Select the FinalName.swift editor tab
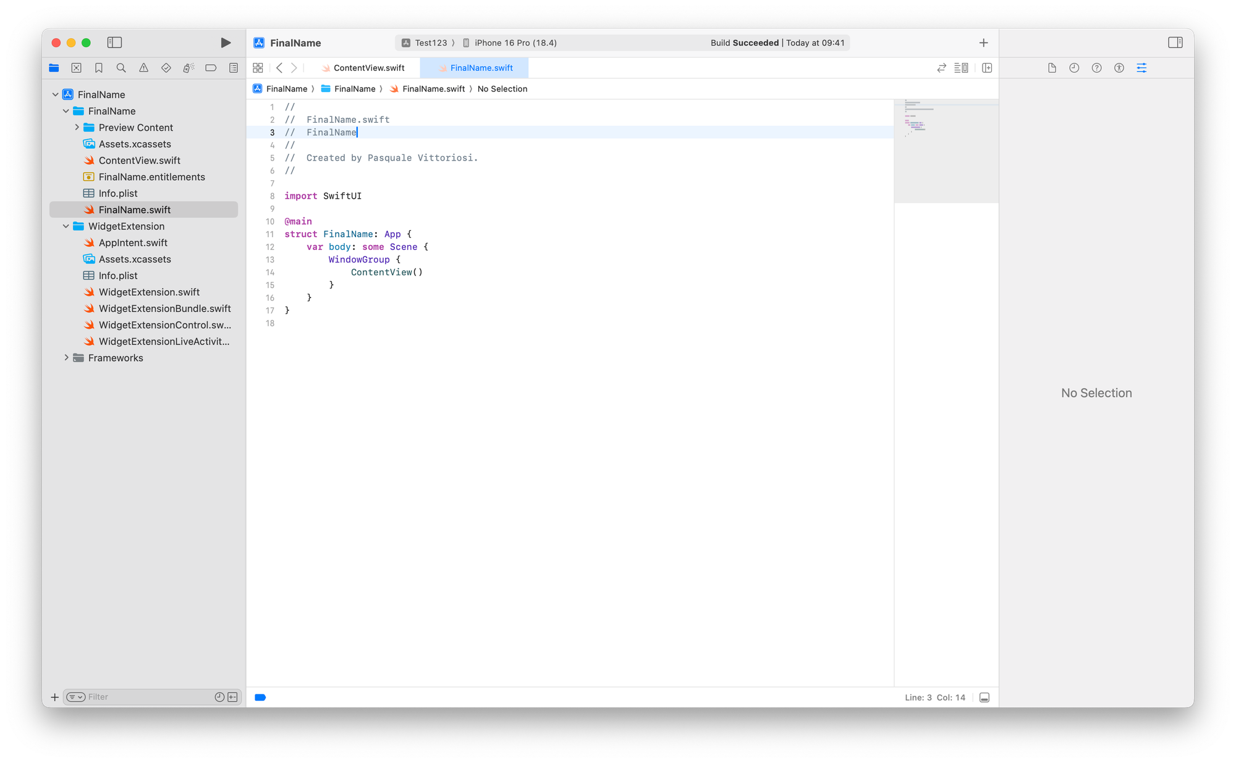The image size is (1236, 763). pos(481,68)
